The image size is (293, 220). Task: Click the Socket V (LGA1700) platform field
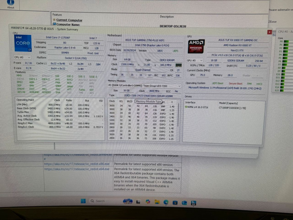(76, 58)
